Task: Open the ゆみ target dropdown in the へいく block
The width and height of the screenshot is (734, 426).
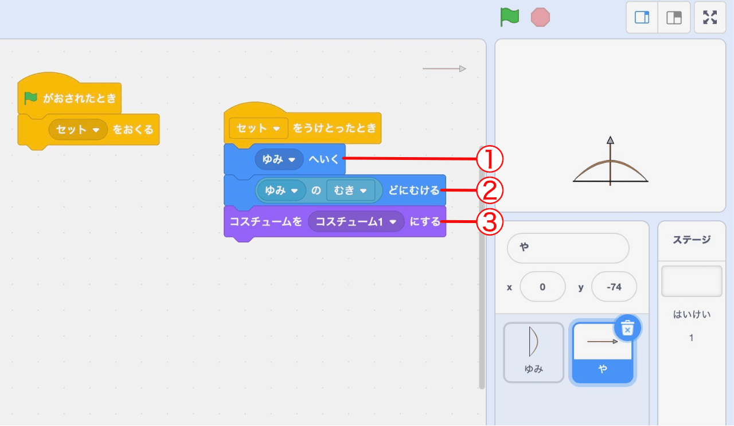Action: click(x=279, y=159)
